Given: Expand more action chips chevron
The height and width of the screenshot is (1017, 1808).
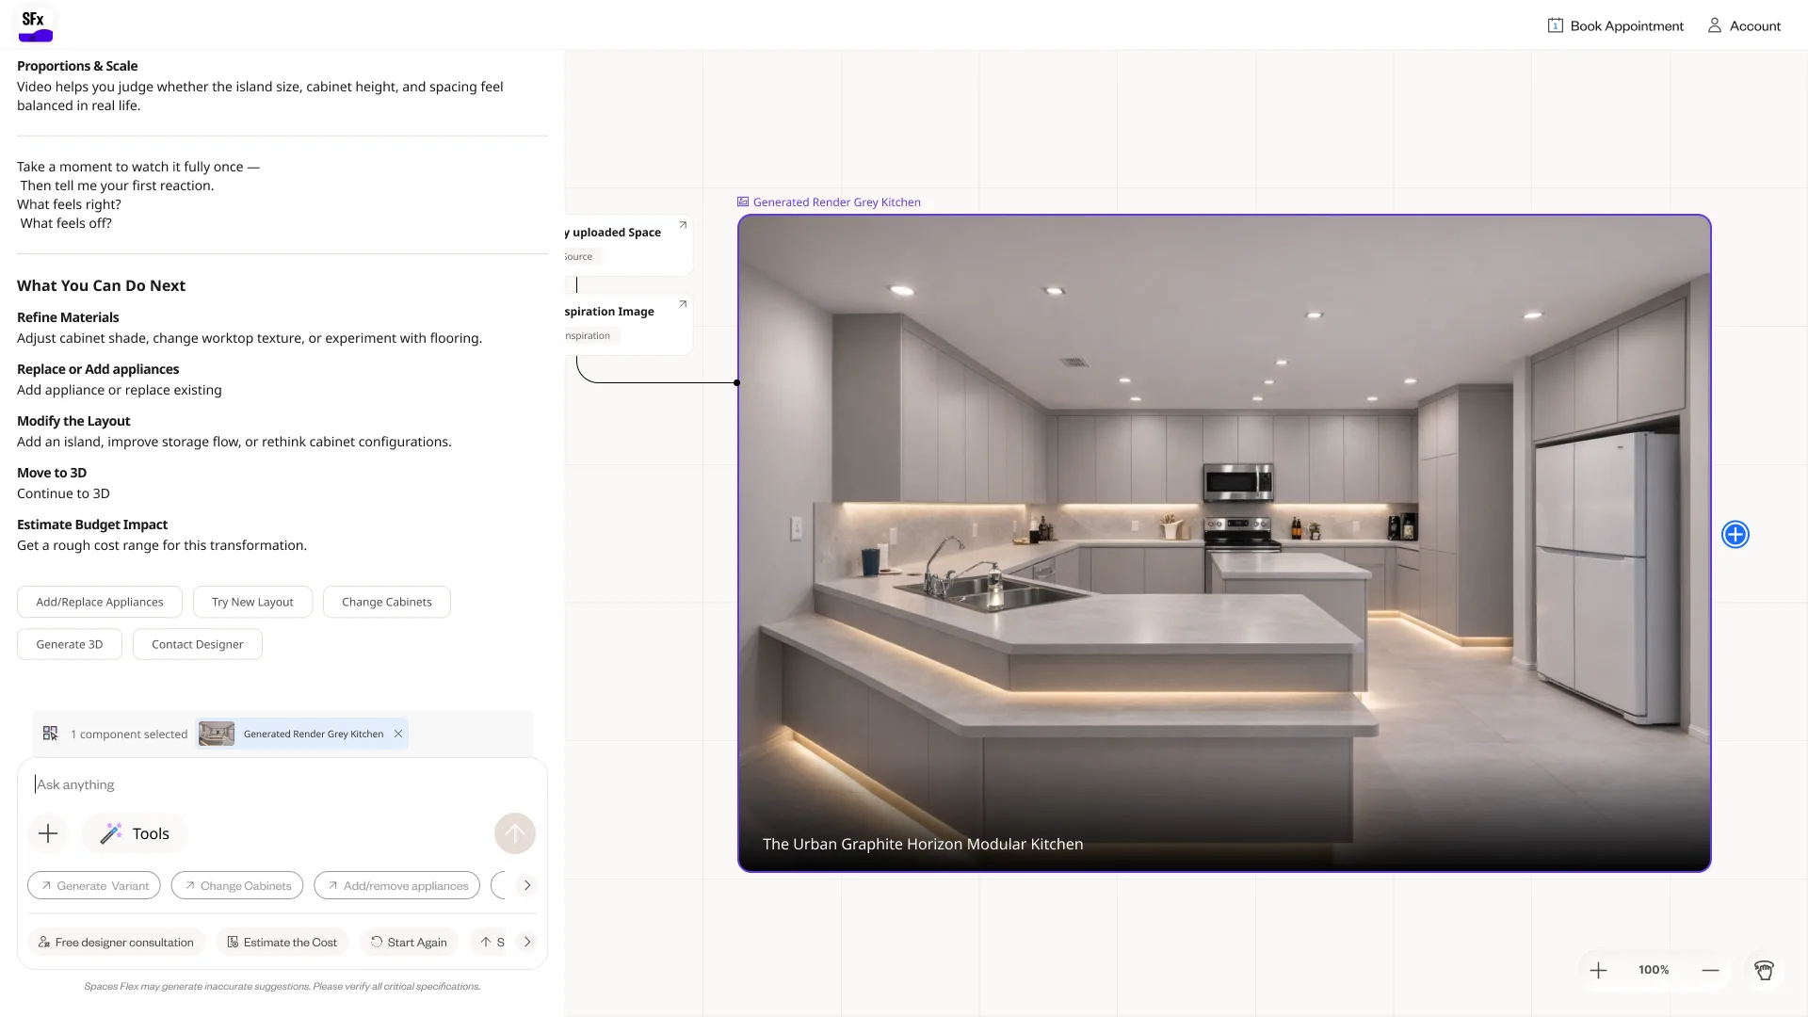Looking at the screenshot, I should (x=527, y=942).
